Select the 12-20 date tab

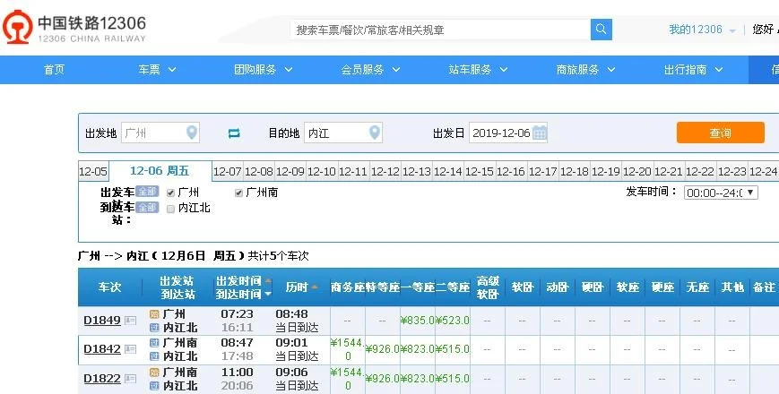click(x=636, y=172)
